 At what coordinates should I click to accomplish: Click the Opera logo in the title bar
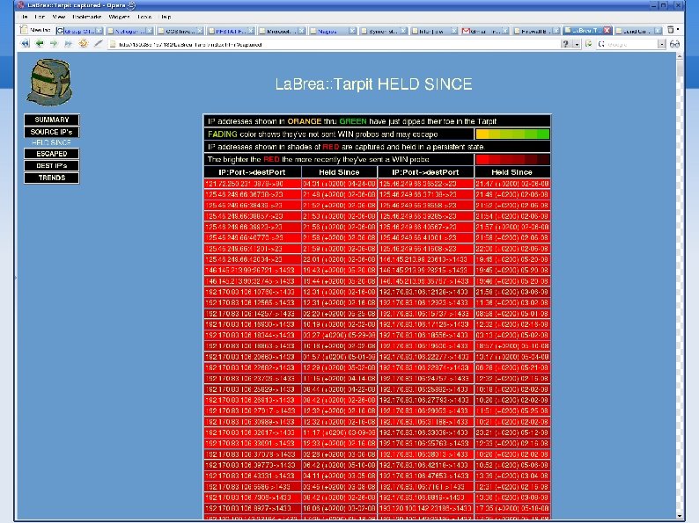tap(19, 5)
